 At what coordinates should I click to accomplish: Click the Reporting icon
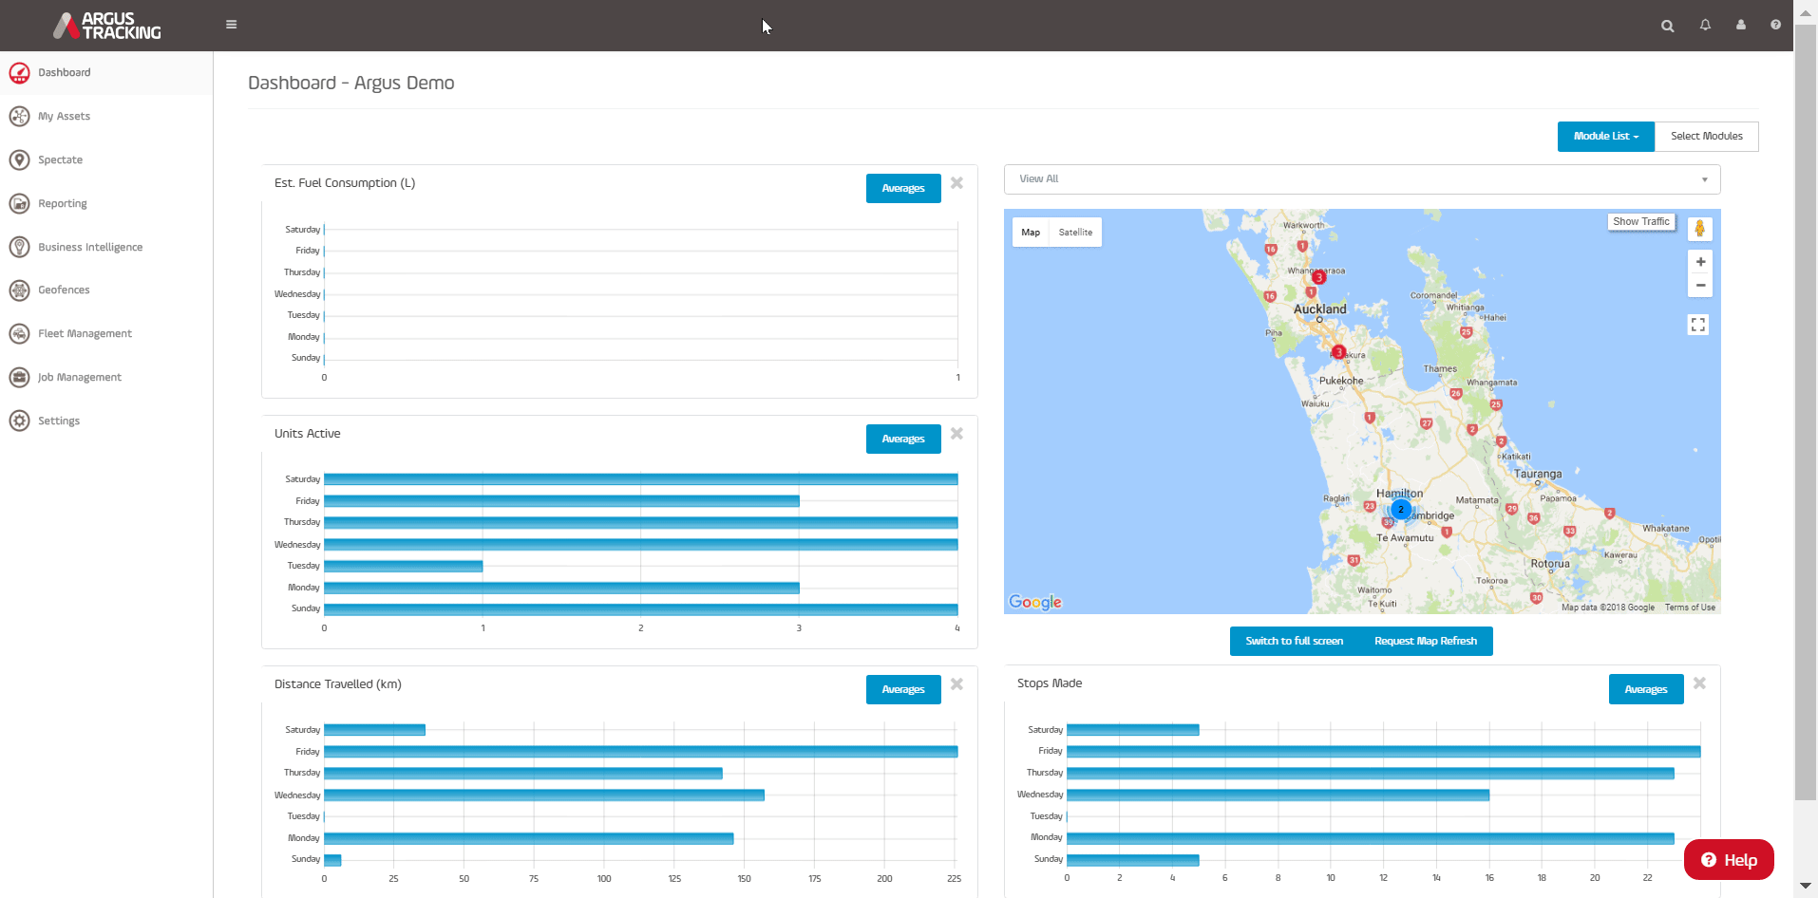(x=19, y=204)
